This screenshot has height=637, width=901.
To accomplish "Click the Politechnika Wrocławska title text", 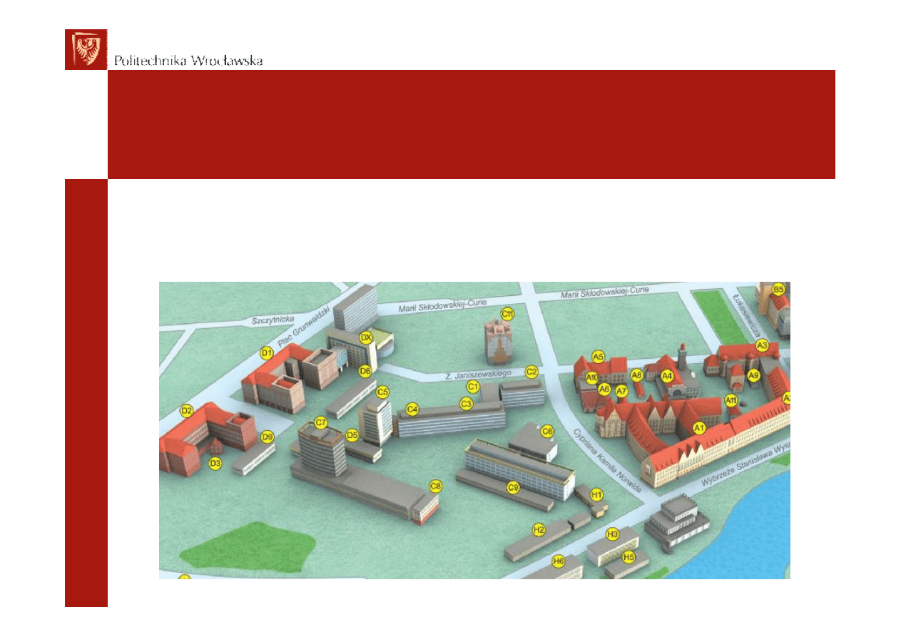I will [x=188, y=61].
